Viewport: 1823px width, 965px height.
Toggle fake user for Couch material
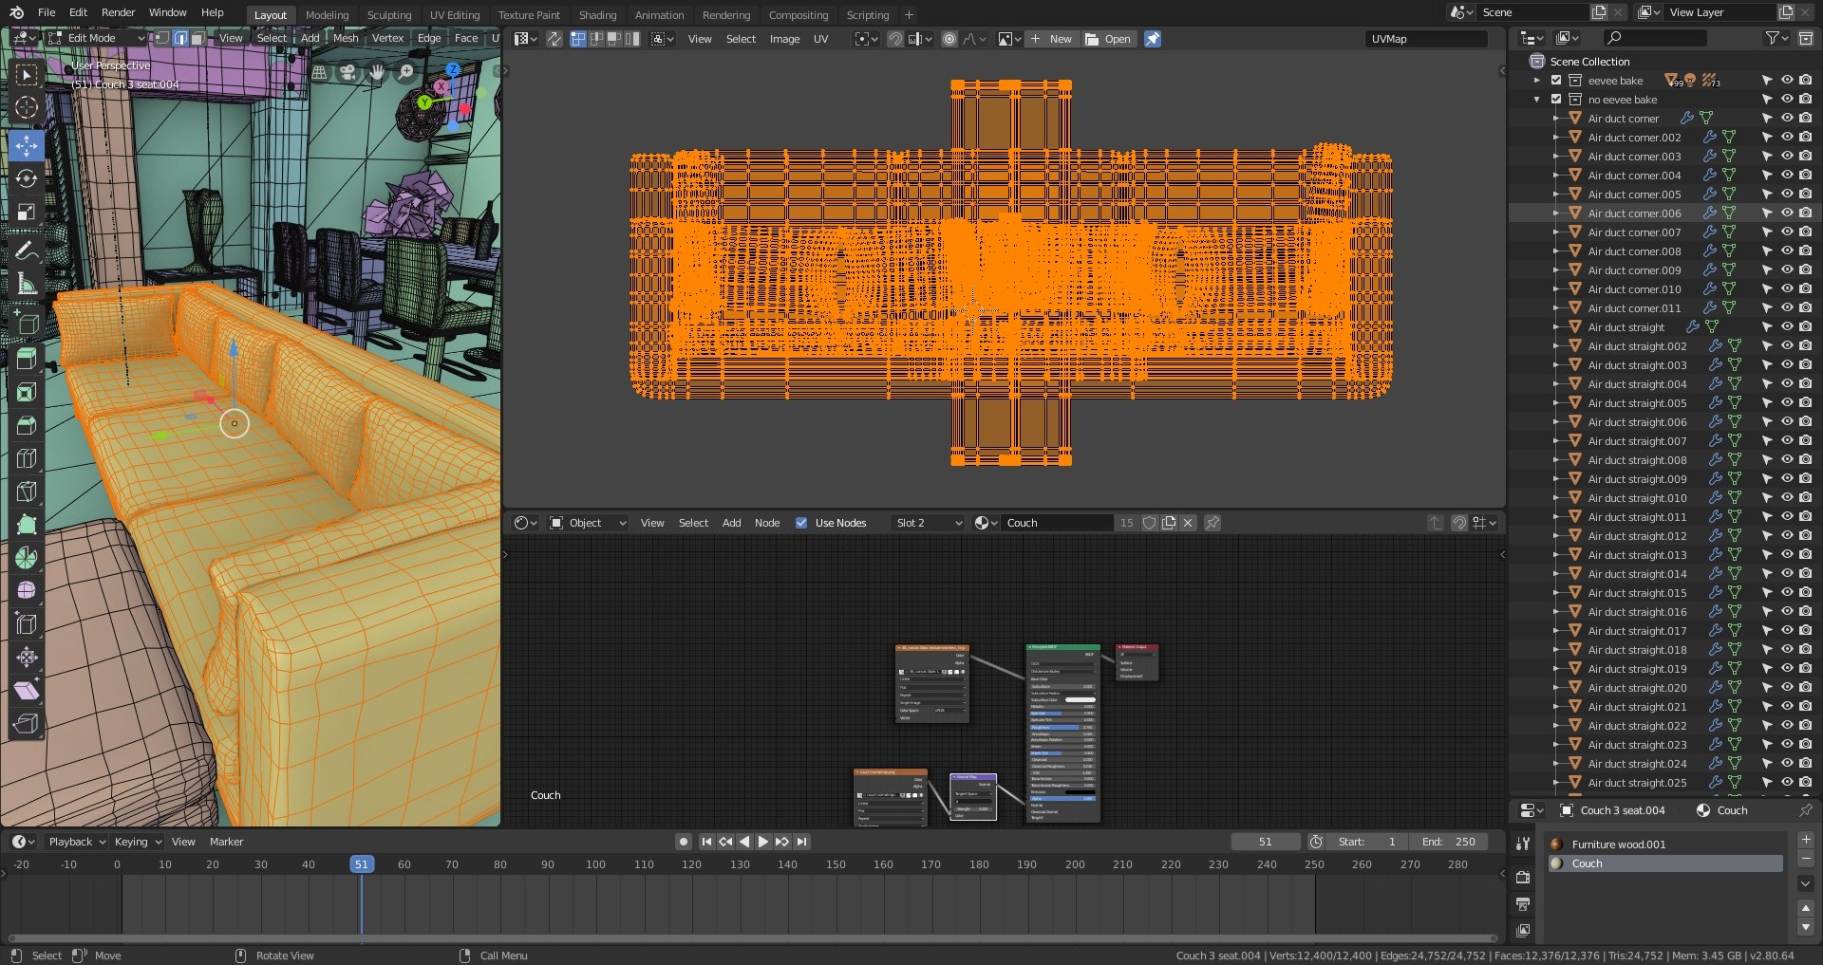[1150, 523]
